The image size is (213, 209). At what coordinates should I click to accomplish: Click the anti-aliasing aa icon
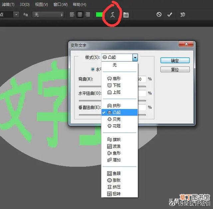(x=26, y=14)
